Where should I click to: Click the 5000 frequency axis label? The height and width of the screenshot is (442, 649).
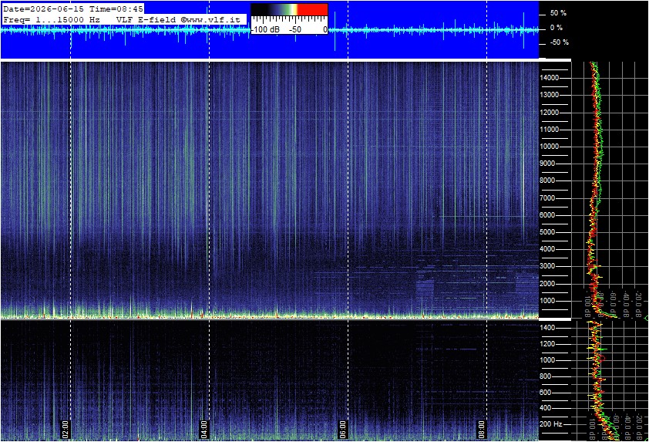click(547, 232)
